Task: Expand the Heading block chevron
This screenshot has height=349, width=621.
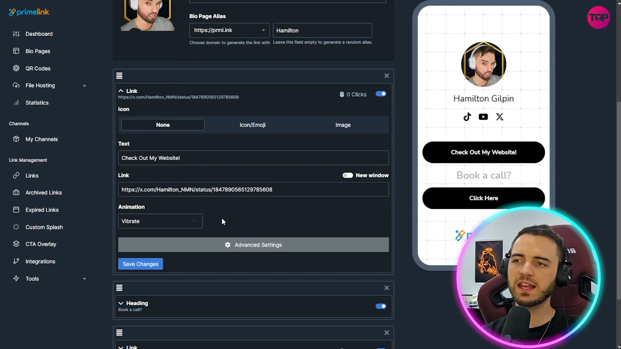Action: 121,303
